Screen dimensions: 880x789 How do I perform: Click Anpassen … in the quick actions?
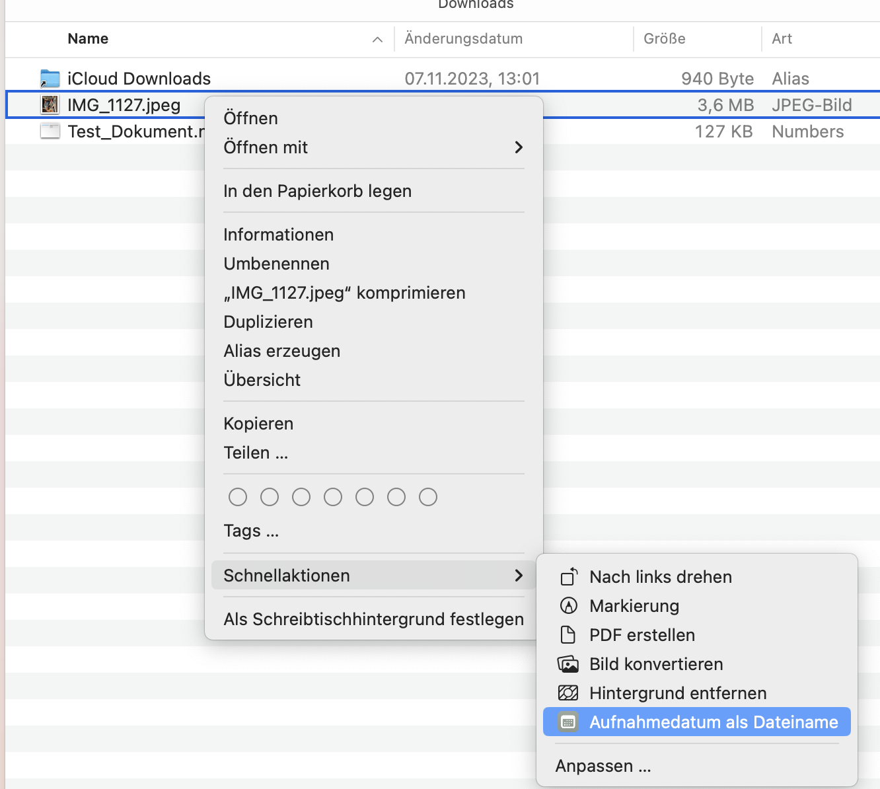[603, 766]
